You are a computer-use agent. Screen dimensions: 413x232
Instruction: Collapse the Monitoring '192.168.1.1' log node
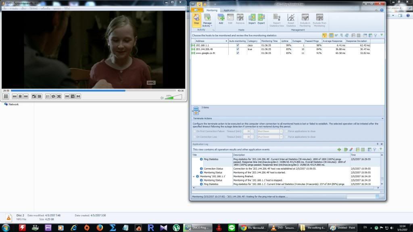194,176
